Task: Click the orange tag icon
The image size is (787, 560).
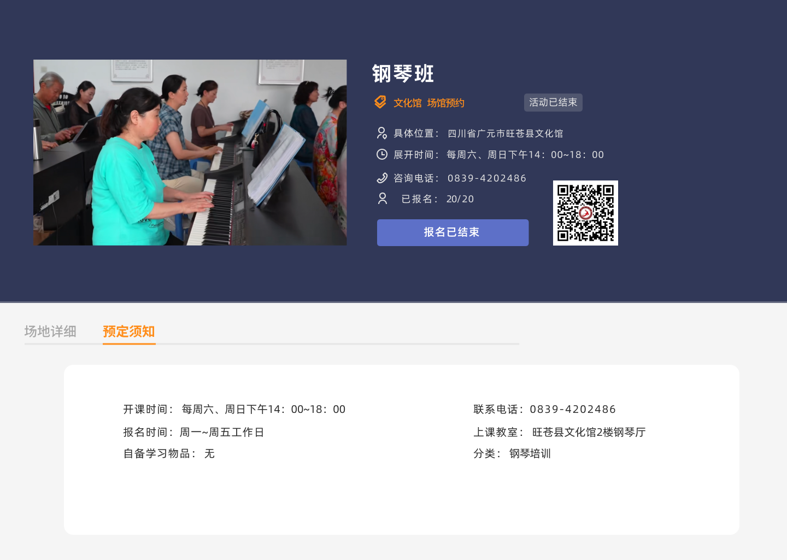Action: point(380,102)
